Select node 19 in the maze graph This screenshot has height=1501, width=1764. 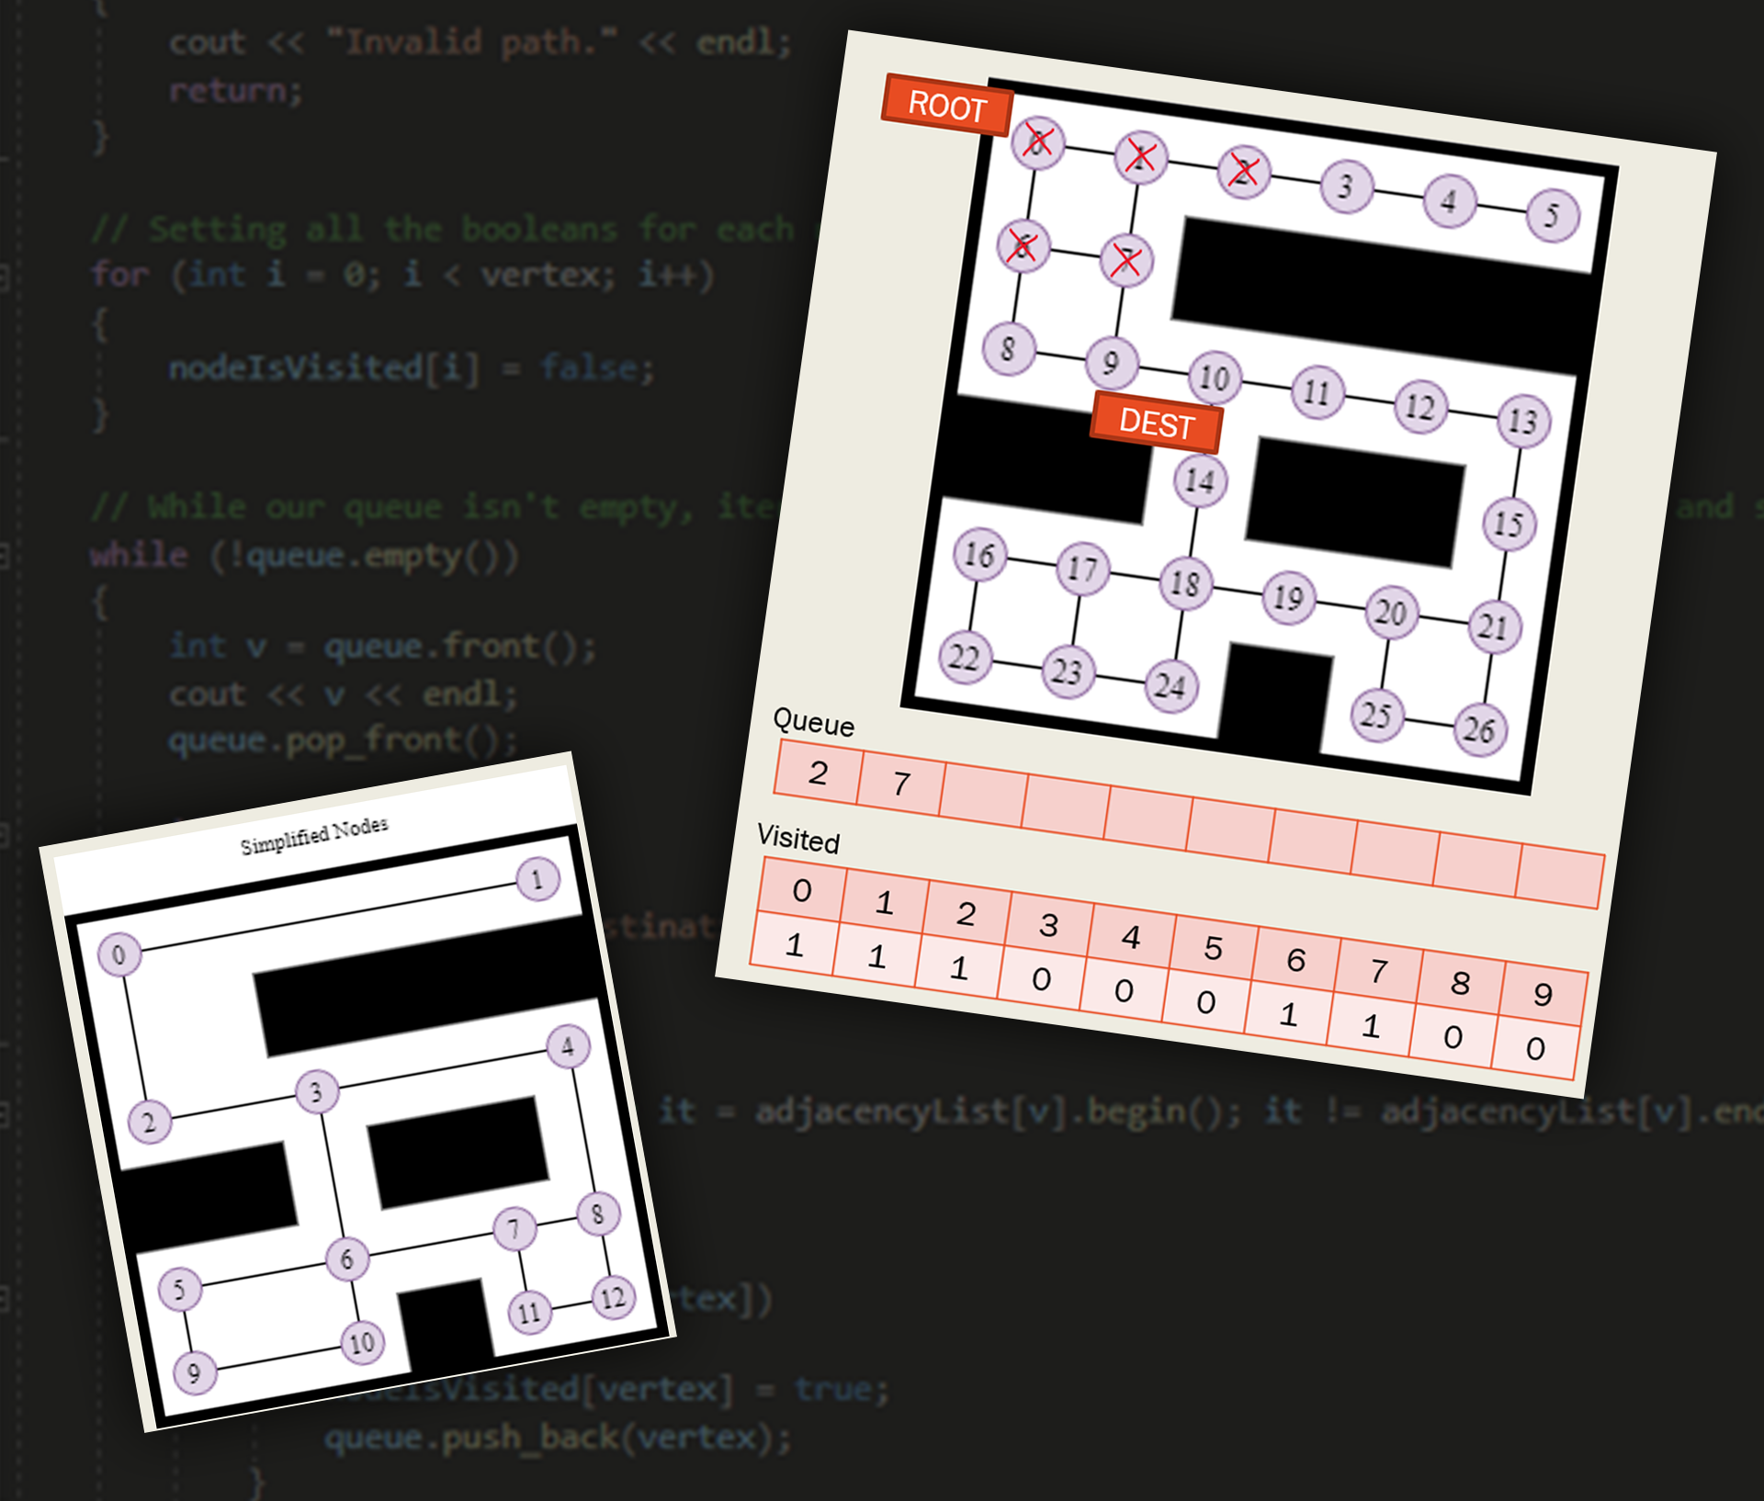pos(1288,598)
